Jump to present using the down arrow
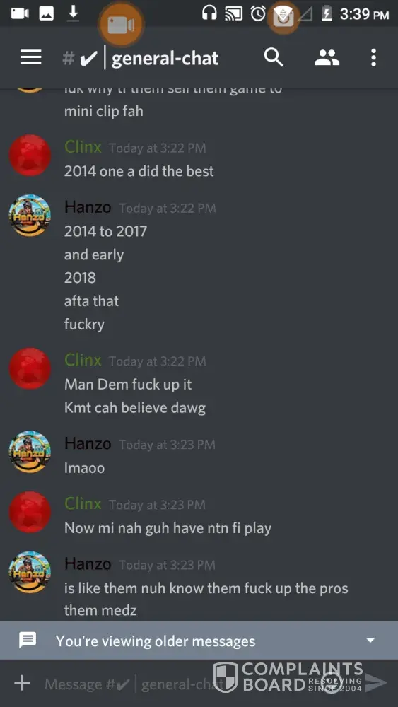This screenshot has width=398, height=707. (370, 641)
